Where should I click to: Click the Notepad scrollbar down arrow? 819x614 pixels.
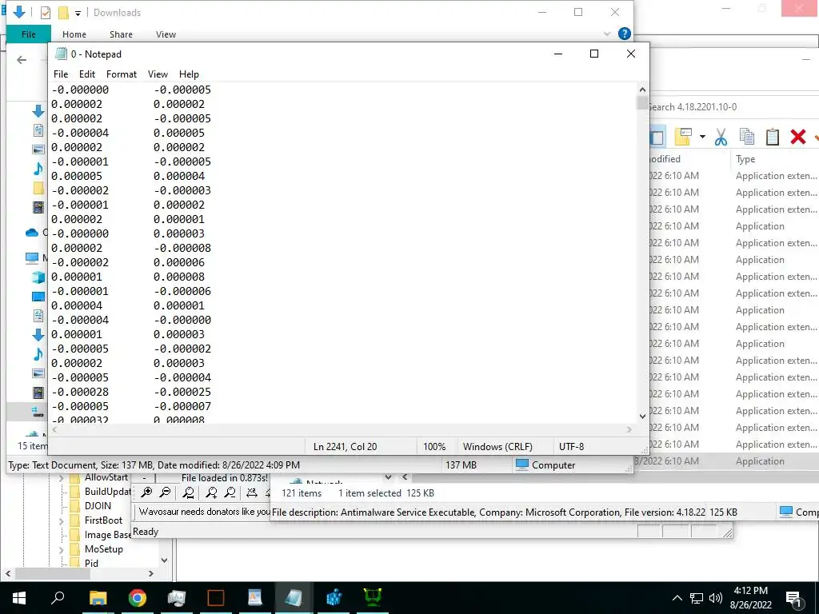click(642, 416)
